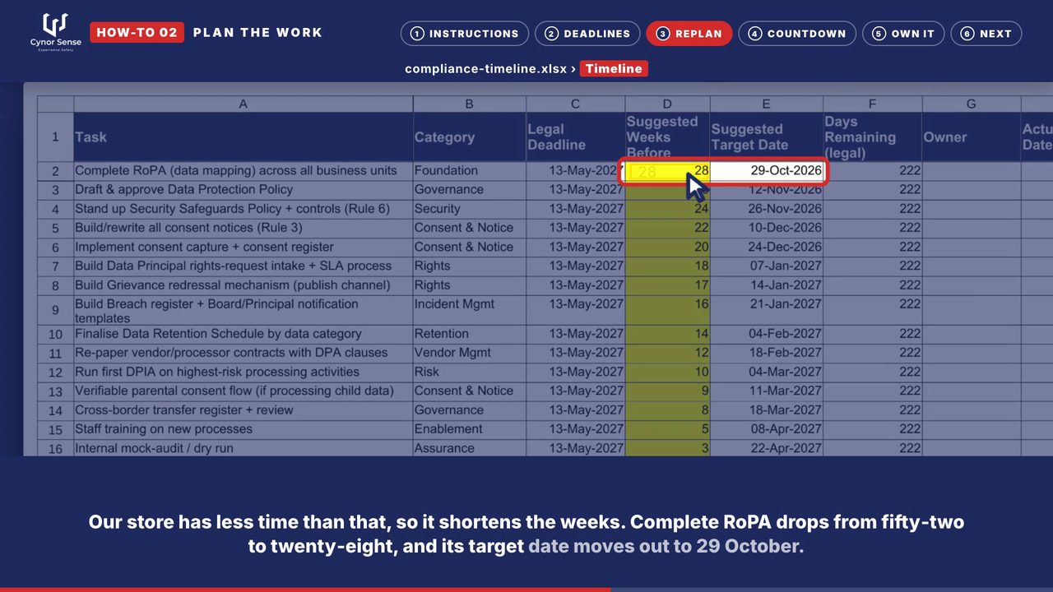This screenshot has width=1053, height=592.
Task: Select Finalise Data Retention Schedule task
Action: click(x=243, y=334)
